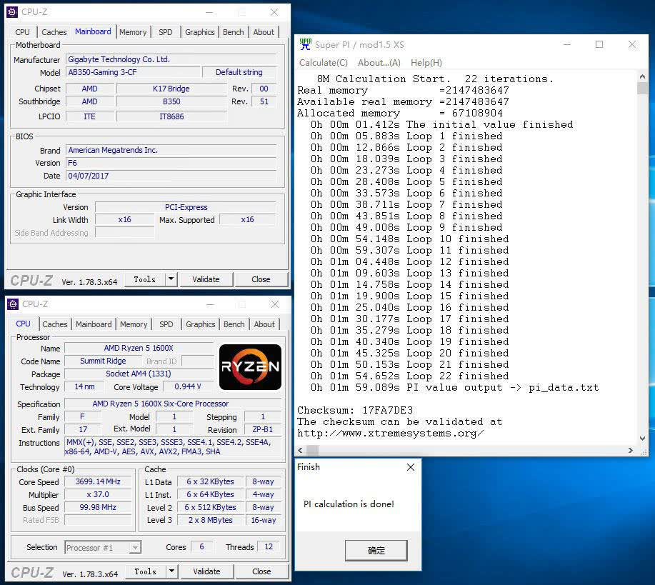
Task: Switch to the Memory tab in the upper CPU-Z window
Action: (133, 32)
